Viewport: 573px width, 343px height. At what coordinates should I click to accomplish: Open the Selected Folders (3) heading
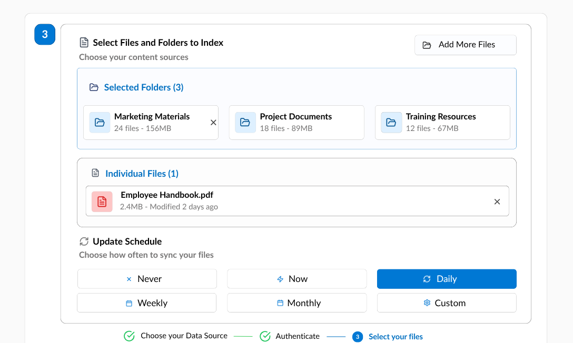click(144, 87)
